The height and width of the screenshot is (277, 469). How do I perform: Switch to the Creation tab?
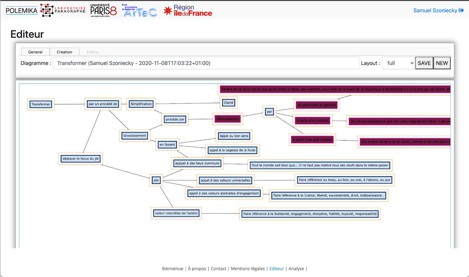(x=64, y=52)
